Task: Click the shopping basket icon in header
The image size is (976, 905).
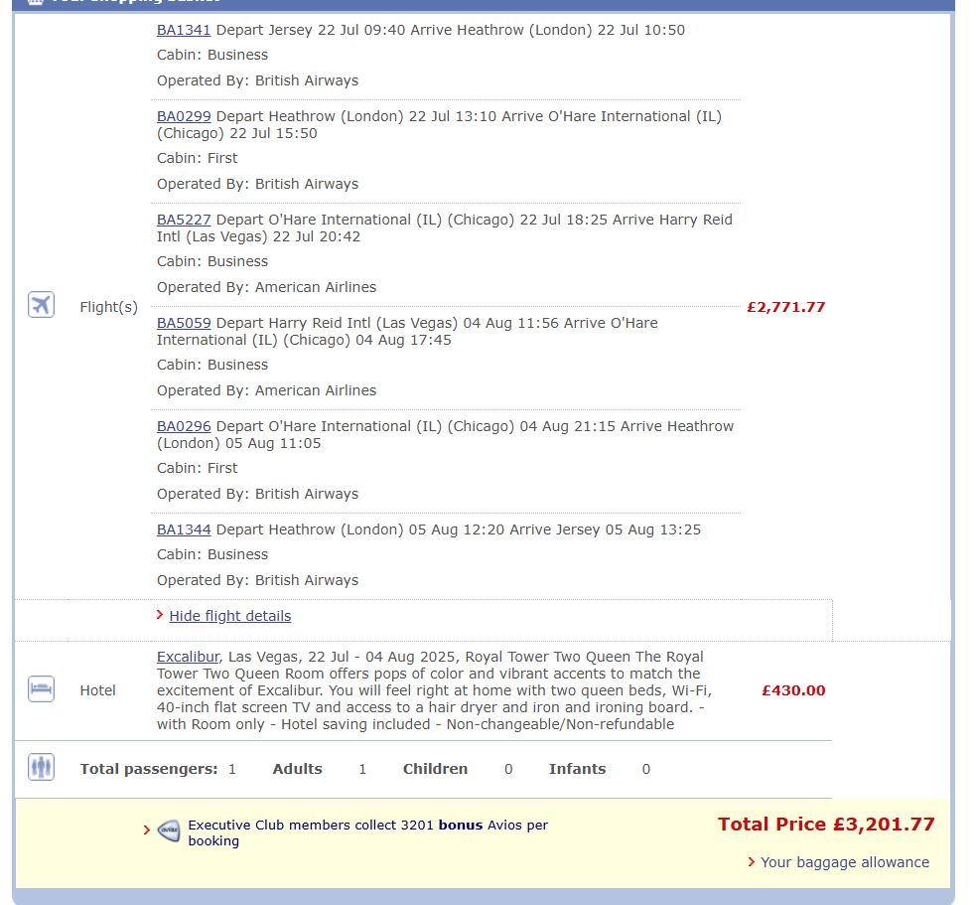Action: (x=36, y=2)
